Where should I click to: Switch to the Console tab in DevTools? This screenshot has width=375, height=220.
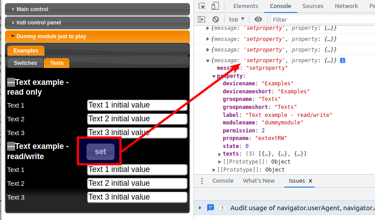(280, 6)
